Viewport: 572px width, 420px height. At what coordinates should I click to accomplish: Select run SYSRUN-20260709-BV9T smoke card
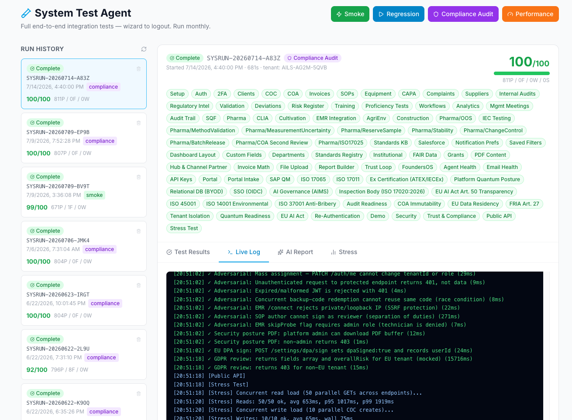84,192
